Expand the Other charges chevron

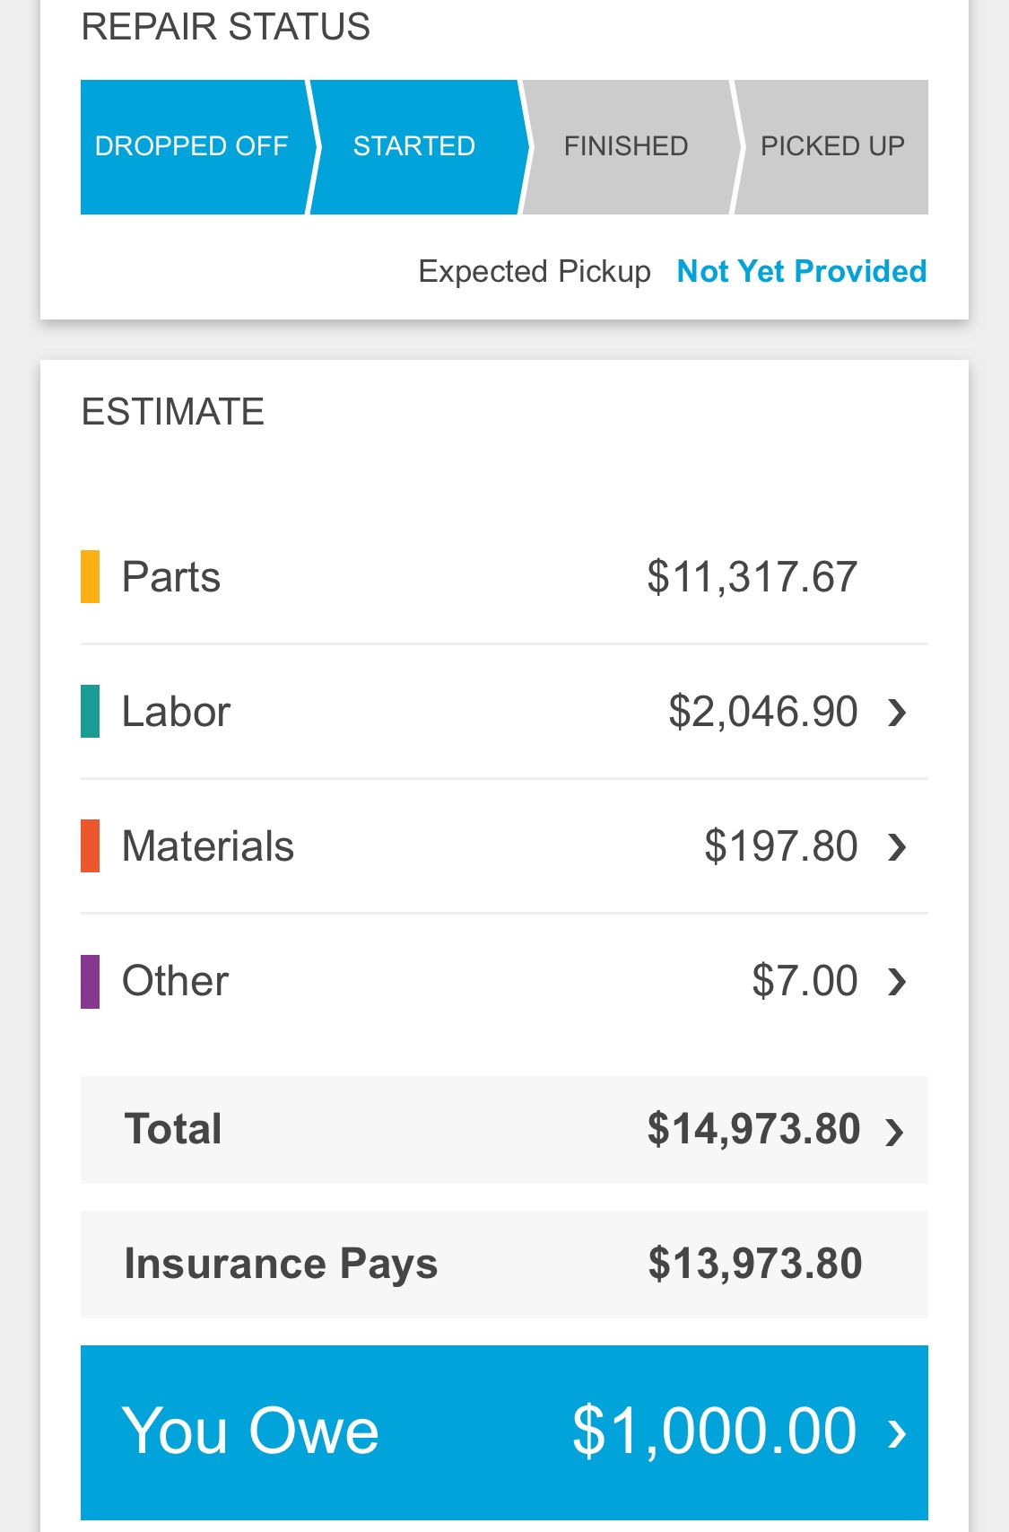(897, 982)
